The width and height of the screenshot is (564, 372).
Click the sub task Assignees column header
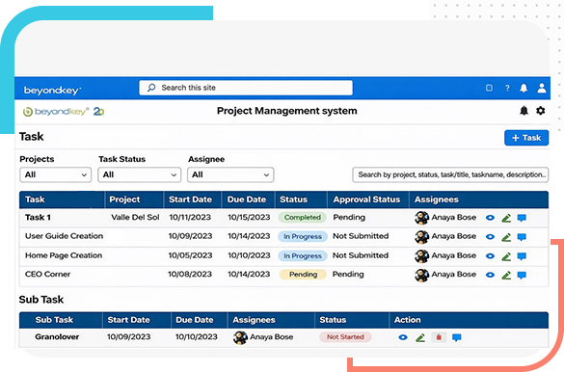254,320
